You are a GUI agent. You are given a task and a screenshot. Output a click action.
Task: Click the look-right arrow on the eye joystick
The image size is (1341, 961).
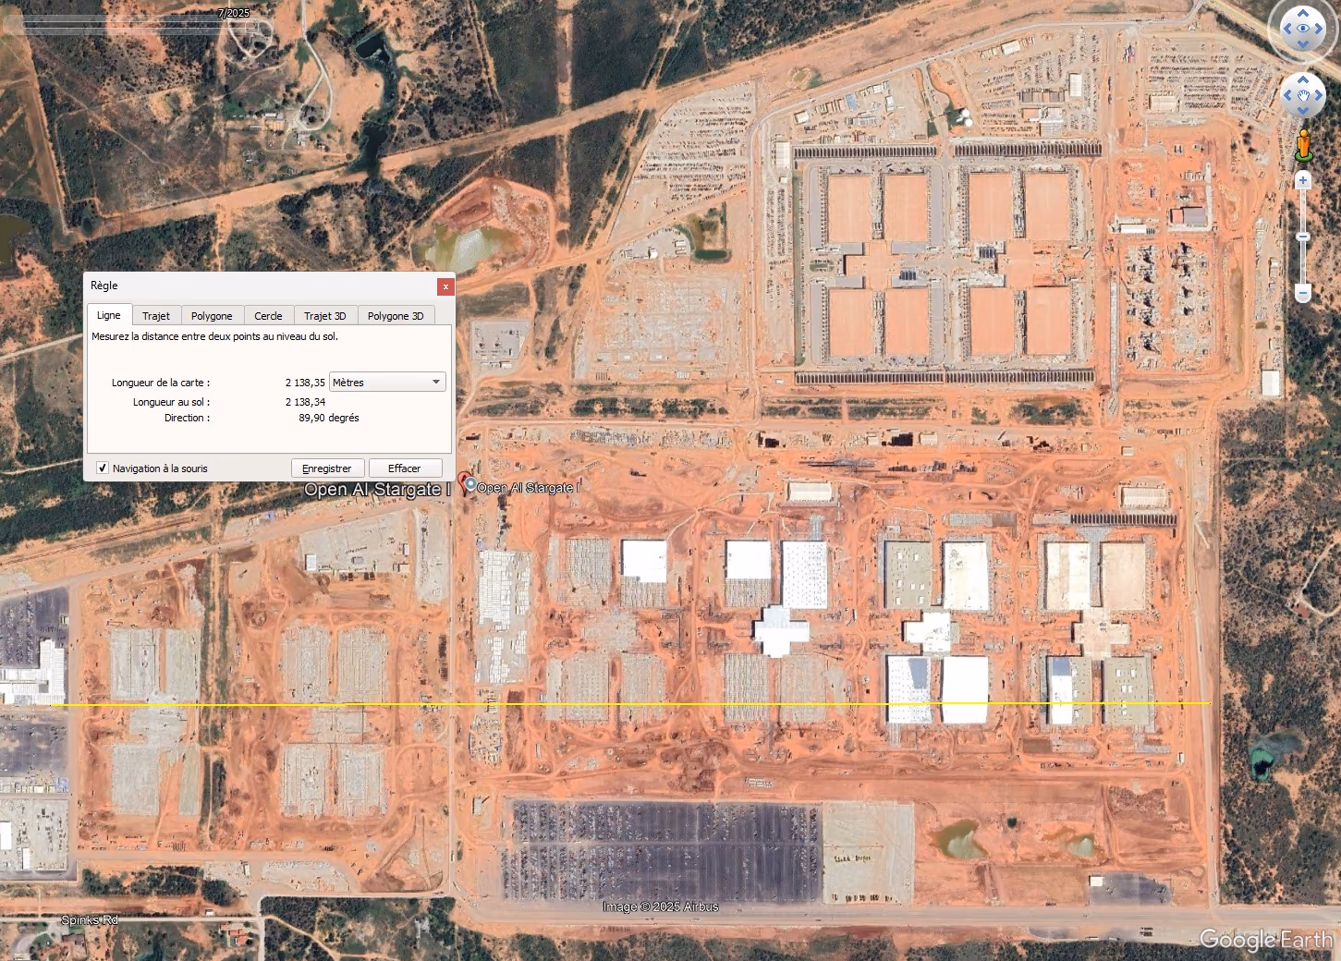(x=1320, y=30)
